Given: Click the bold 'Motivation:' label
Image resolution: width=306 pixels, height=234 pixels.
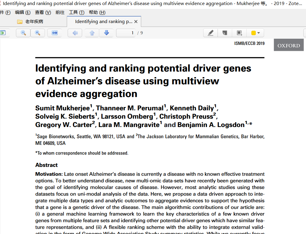Looking at the screenshot, I should point(49,174).
